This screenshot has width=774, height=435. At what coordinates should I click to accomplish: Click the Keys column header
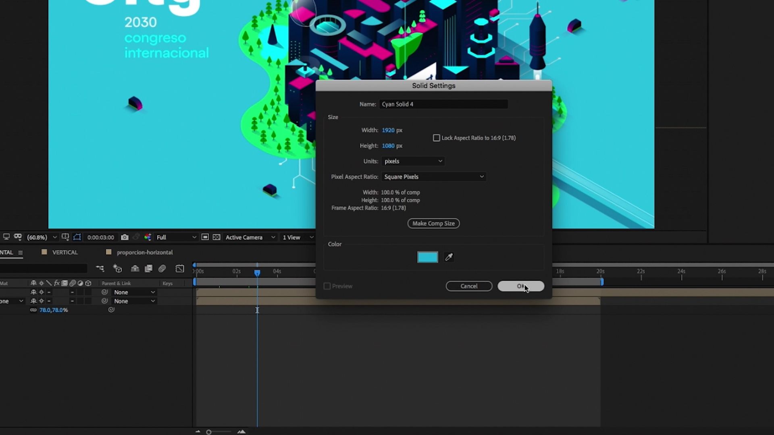tap(167, 283)
